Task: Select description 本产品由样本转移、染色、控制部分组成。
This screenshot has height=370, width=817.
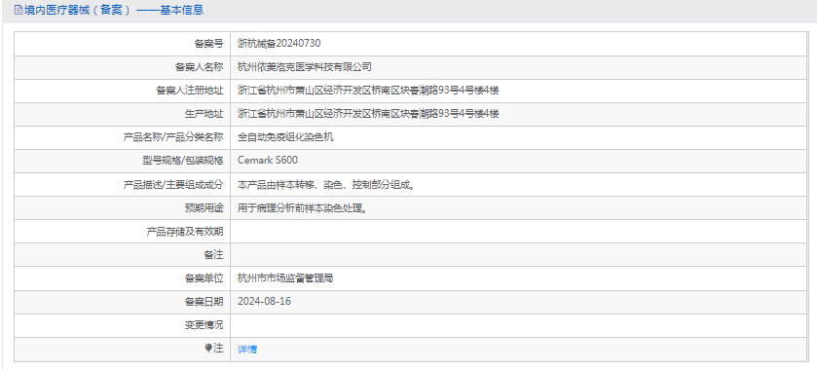Action: tap(326, 184)
